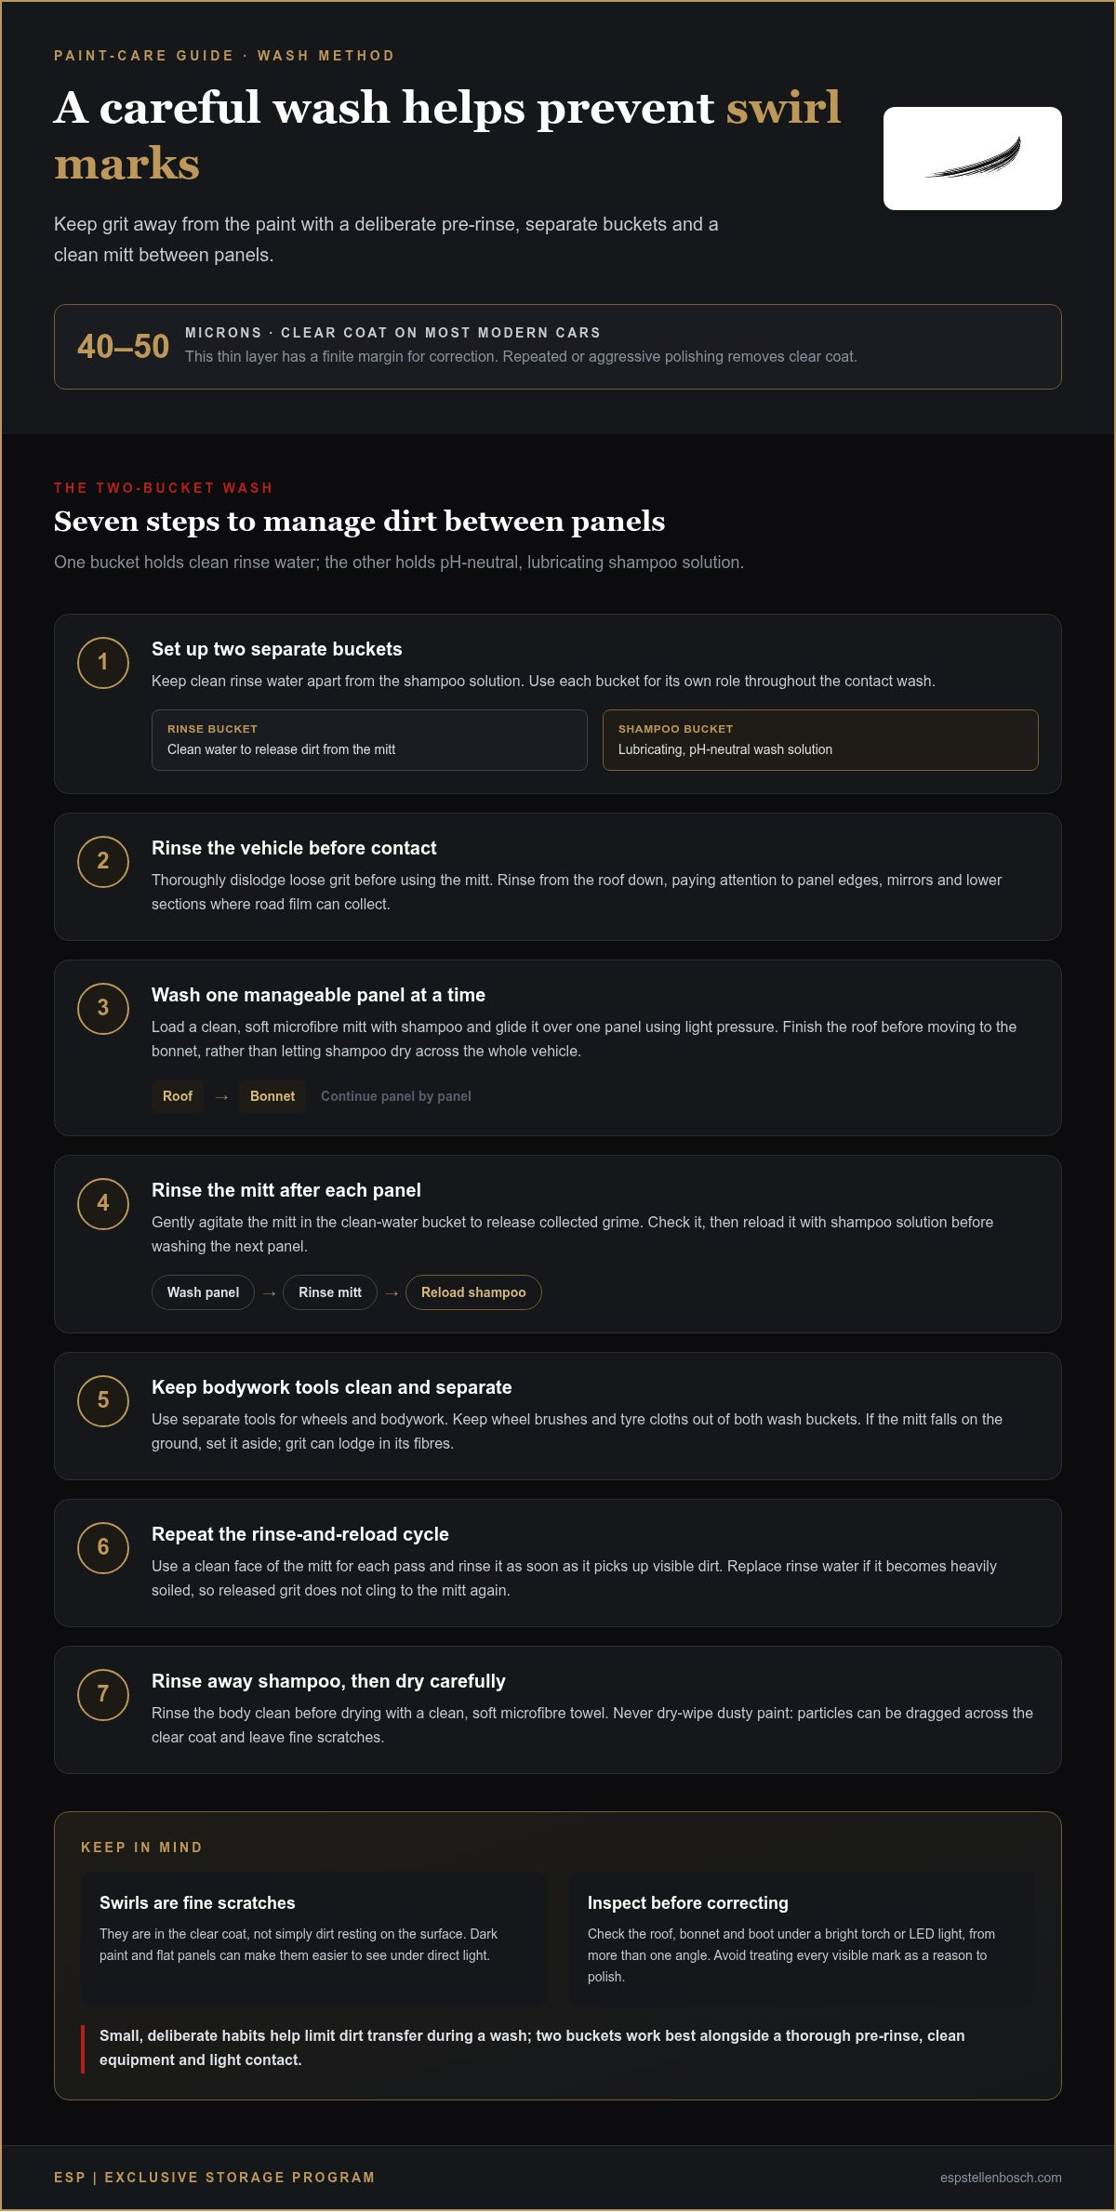1116x2212 pixels.
Task: Click the Bonnet panel tag
Action: coord(272,1096)
